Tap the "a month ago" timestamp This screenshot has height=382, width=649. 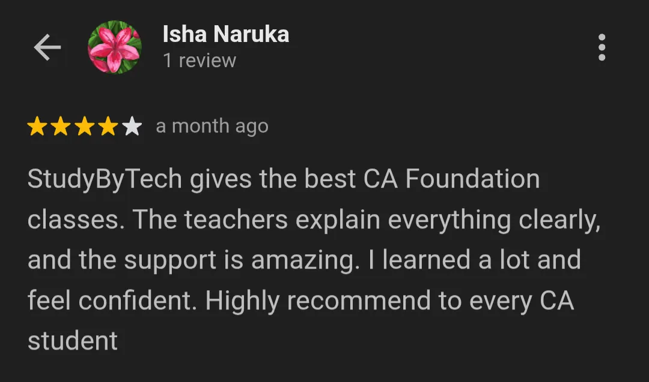[212, 127]
